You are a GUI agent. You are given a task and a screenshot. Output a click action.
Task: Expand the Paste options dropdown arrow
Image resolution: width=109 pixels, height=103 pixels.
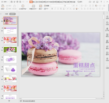pyautogui.click(x=4, y=9)
